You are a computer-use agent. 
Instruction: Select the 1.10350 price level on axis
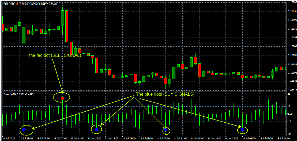click(x=292, y=64)
